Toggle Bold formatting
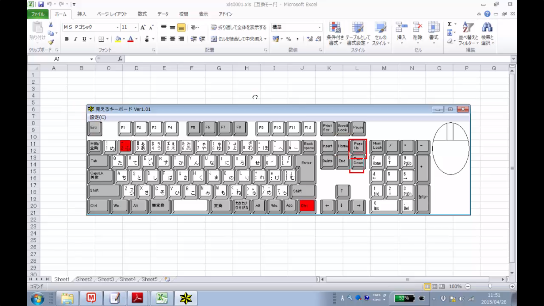Image resolution: width=544 pixels, height=306 pixels. (x=67, y=39)
